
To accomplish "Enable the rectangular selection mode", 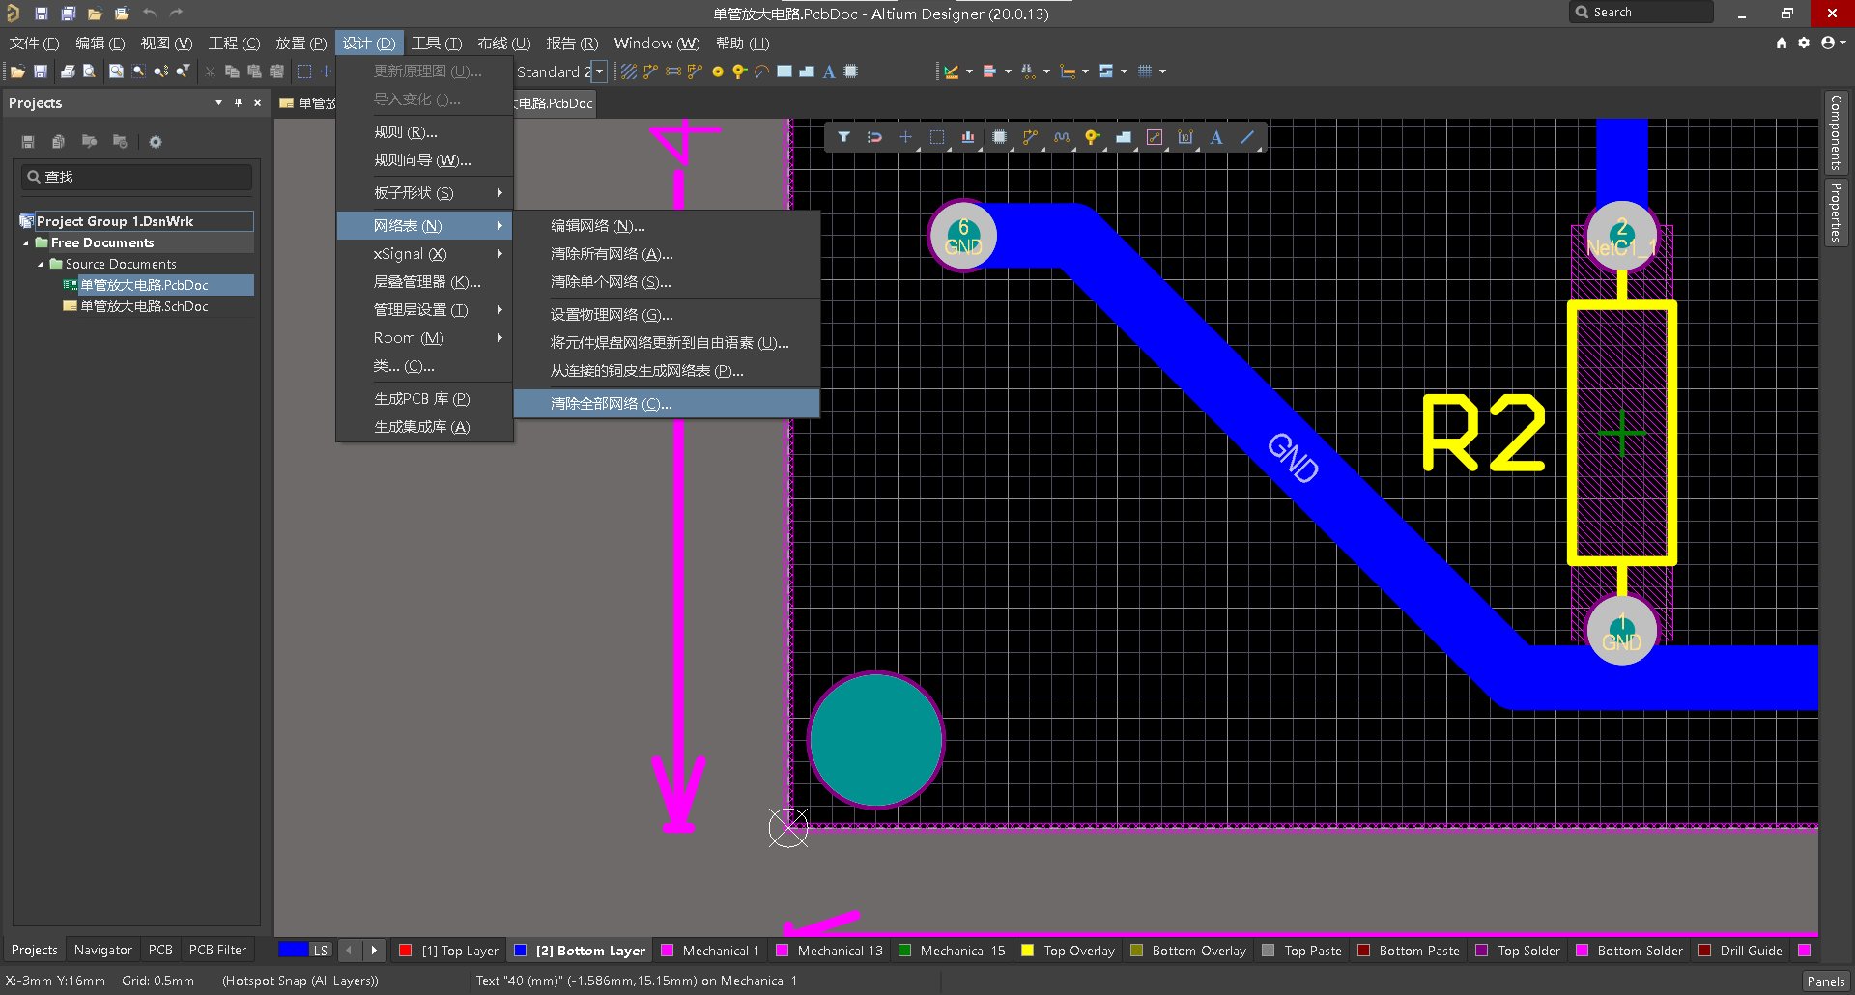I will pos(936,137).
